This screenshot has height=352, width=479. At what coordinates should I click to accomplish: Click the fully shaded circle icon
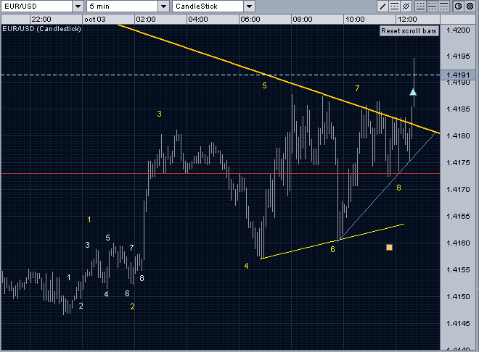point(470,6)
